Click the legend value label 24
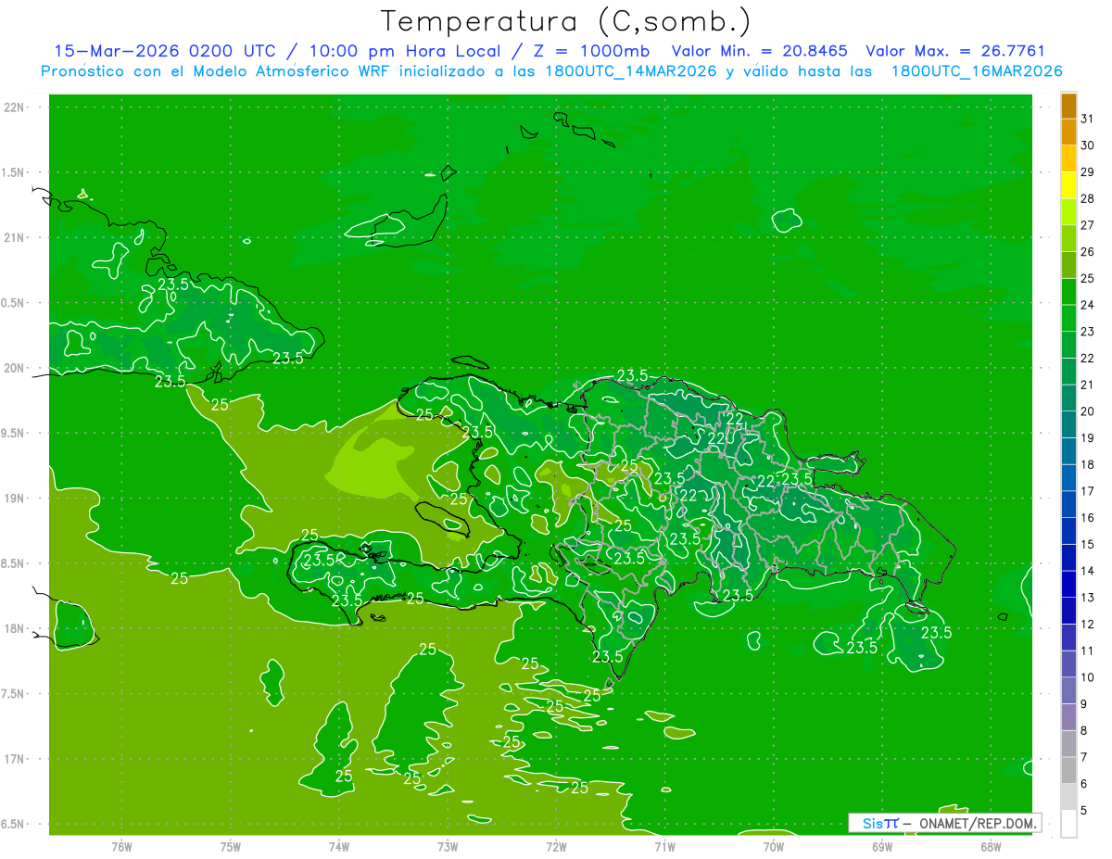 tap(1087, 305)
